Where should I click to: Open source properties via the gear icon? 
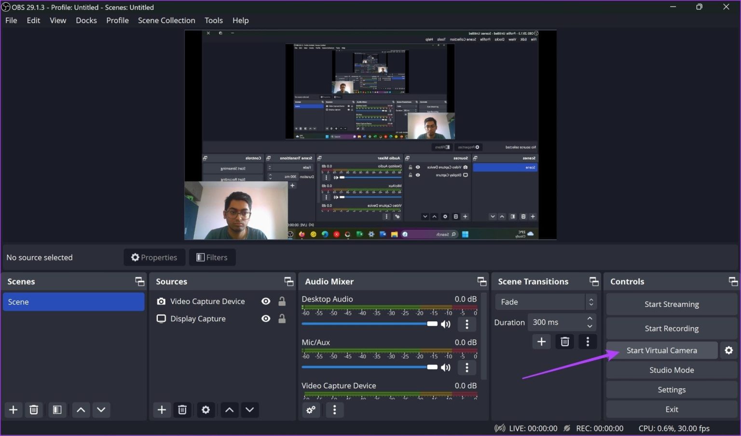point(206,410)
